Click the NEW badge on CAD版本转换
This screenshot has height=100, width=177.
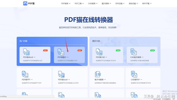pyautogui.click(x=153, y=50)
